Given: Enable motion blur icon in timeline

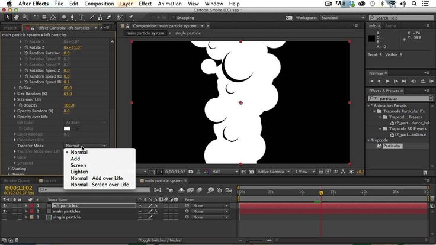Looking at the screenshot, I should 199,190.
